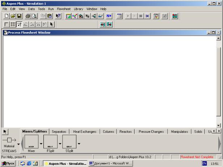Viewport: 223px width, 167px height.
Task: Click the Reinitialize run icon
Action: (x=147, y=16)
